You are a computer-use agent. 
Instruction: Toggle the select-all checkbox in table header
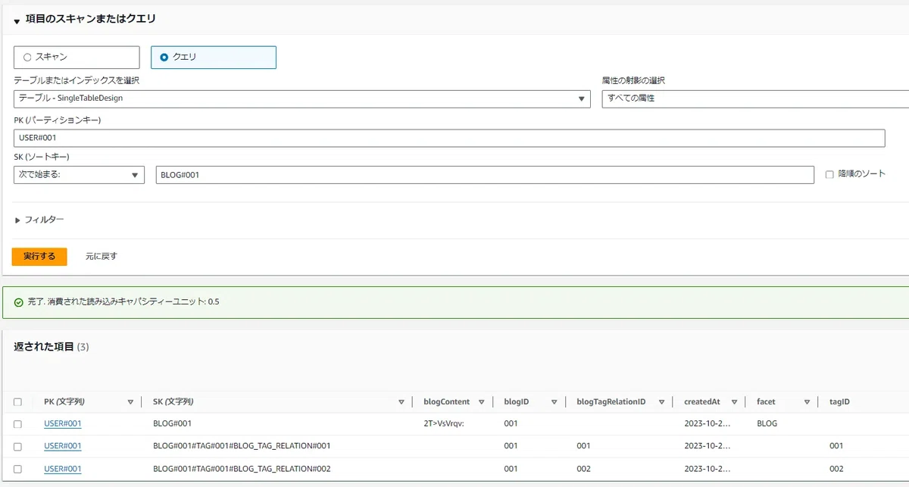(x=18, y=402)
